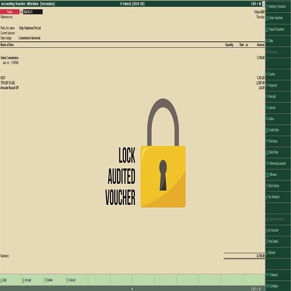Open Order Vouchers from the sidebar
The height and width of the screenshot is (291, 291).
pos(278,18)
